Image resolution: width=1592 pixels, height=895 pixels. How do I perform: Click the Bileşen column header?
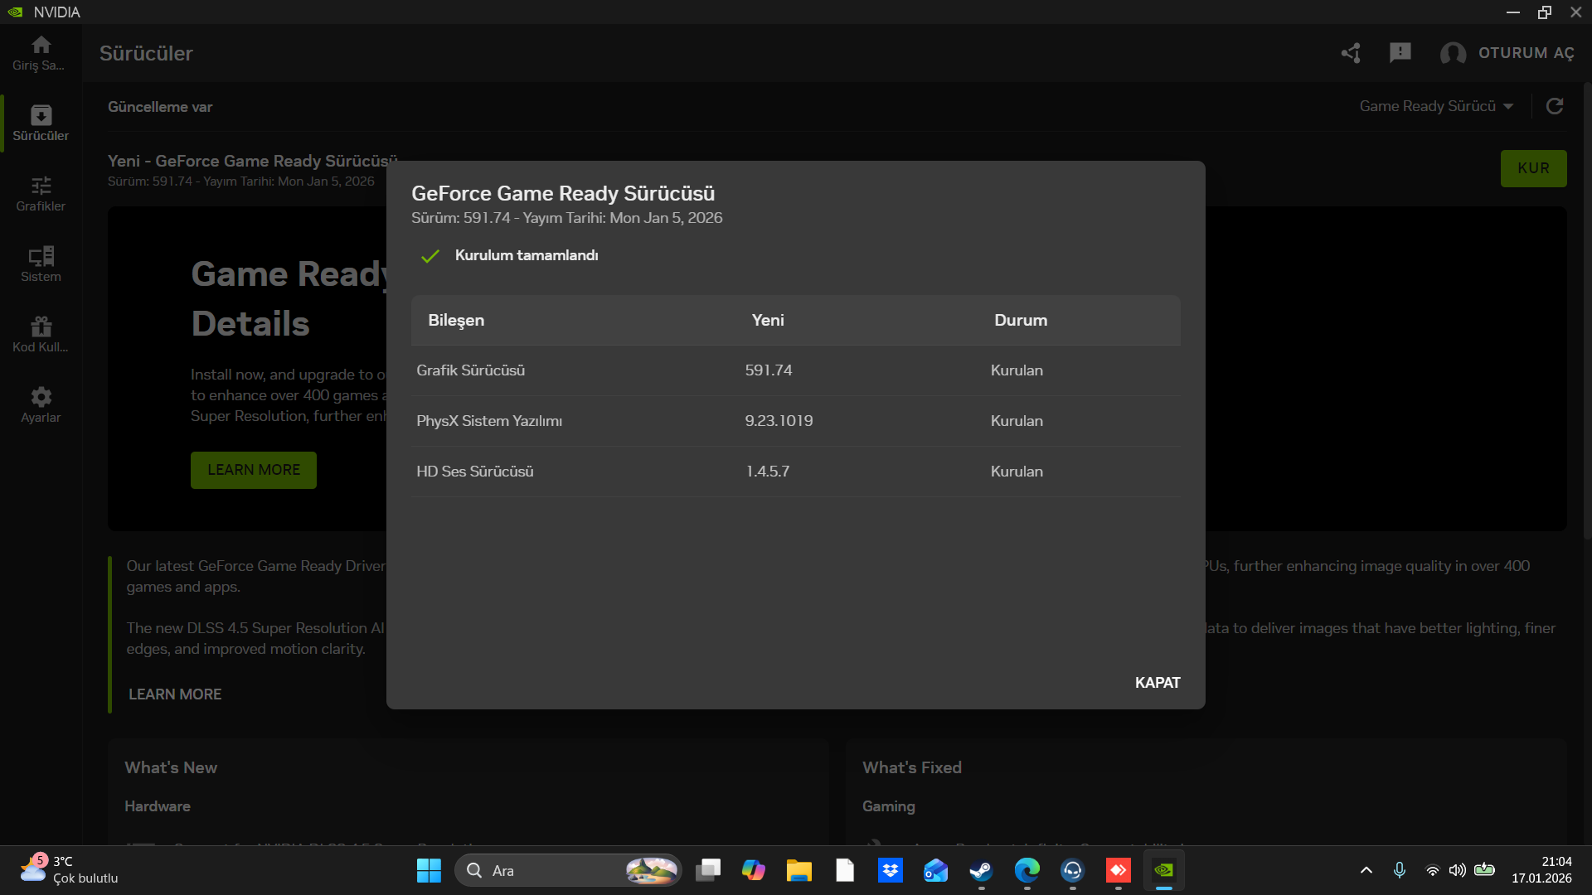(456, 320)
